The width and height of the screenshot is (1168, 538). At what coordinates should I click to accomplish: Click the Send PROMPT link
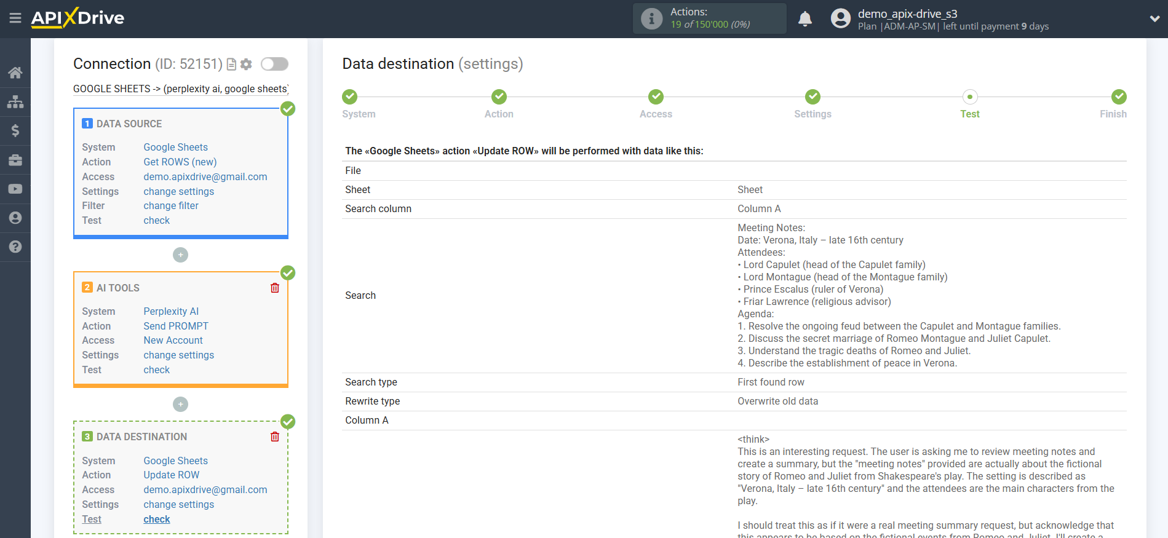point(176,326)
